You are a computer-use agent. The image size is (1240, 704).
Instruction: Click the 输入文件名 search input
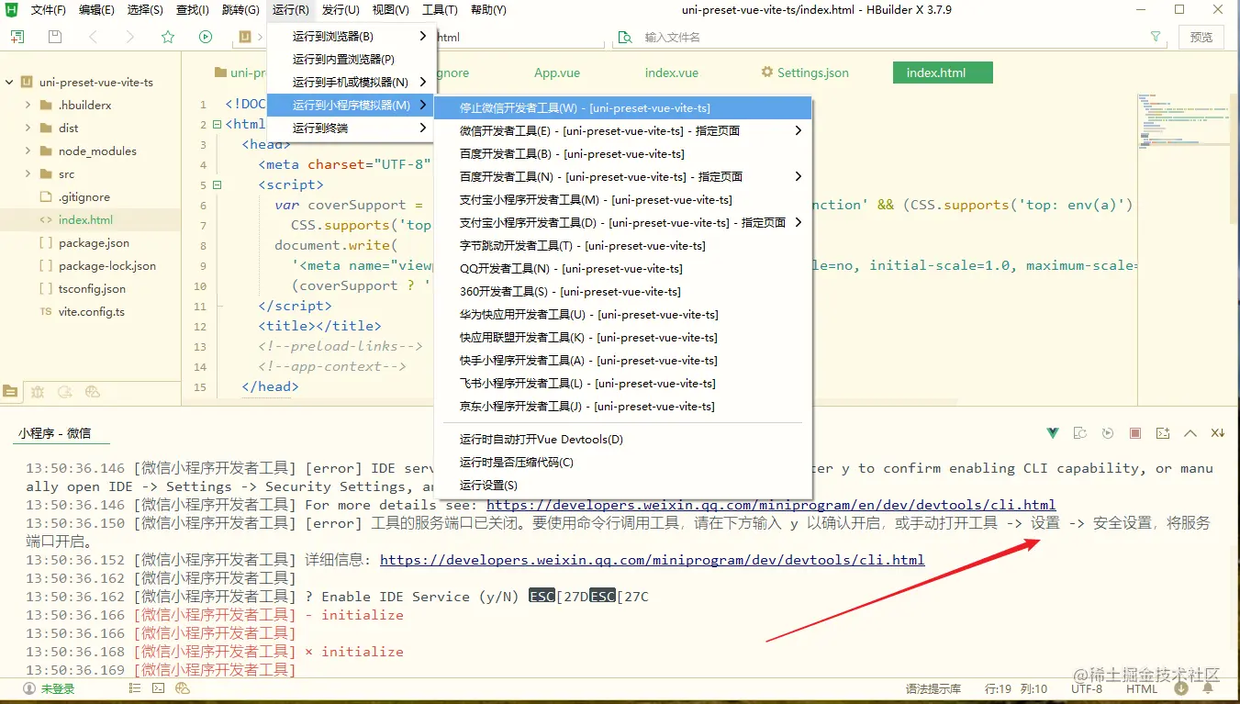tap(890, 38)
